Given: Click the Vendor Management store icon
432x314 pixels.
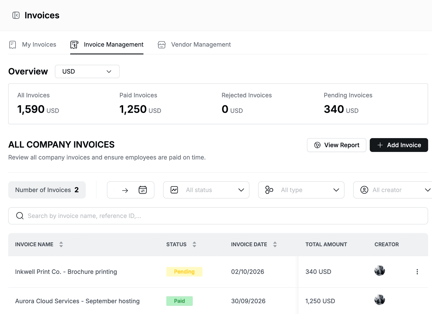Looking at the screenshot, I should (x=162, y=45).
